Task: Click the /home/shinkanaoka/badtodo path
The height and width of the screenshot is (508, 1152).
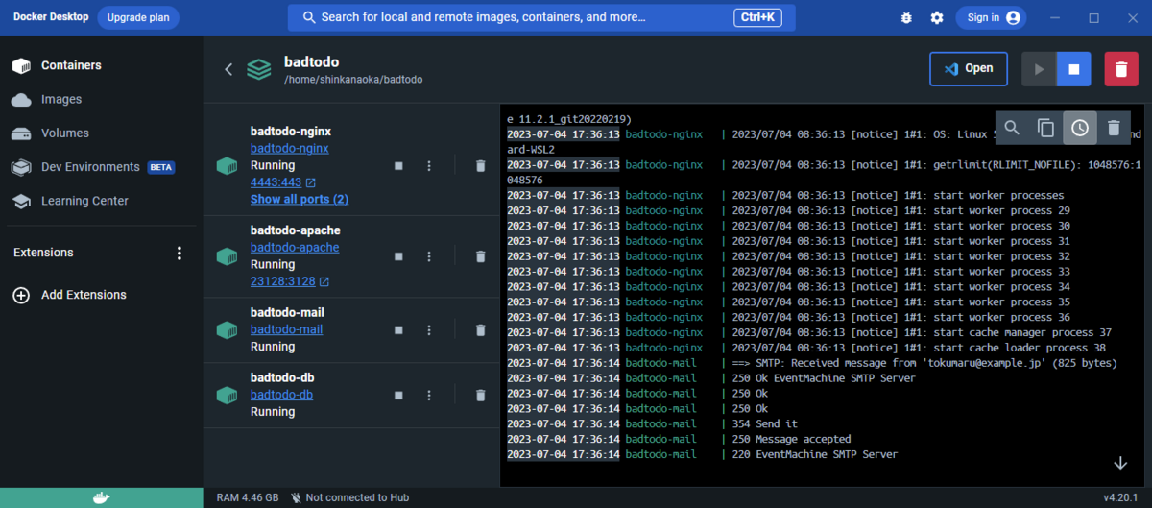Action: tap(353, 80)
